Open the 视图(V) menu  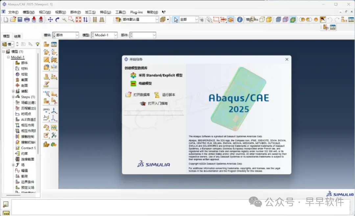click(x=60, y=12)
